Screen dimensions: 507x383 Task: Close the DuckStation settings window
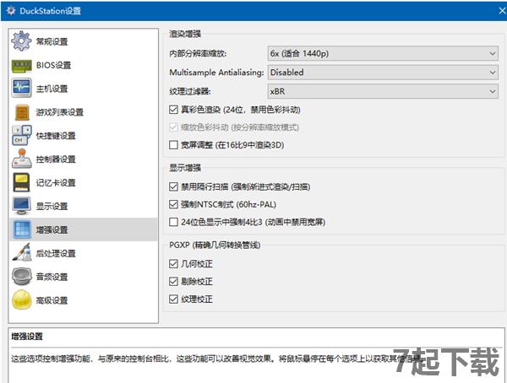click(501, 11)
